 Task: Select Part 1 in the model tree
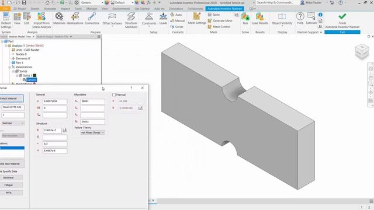tap(19, 62)
